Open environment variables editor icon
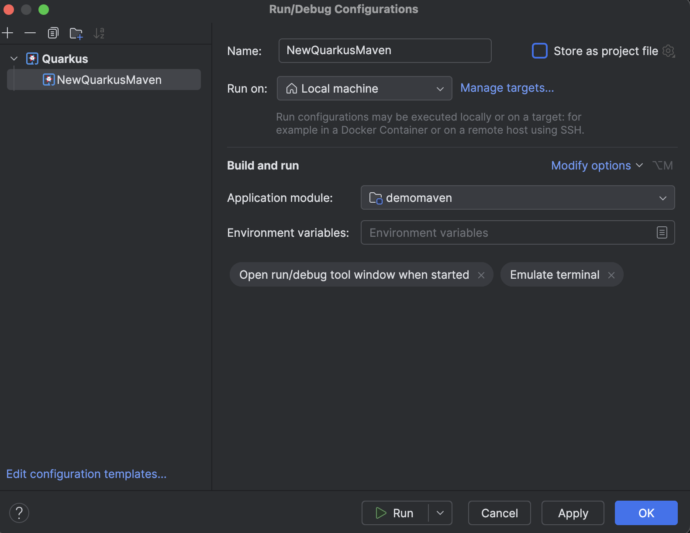 point(662,232)
